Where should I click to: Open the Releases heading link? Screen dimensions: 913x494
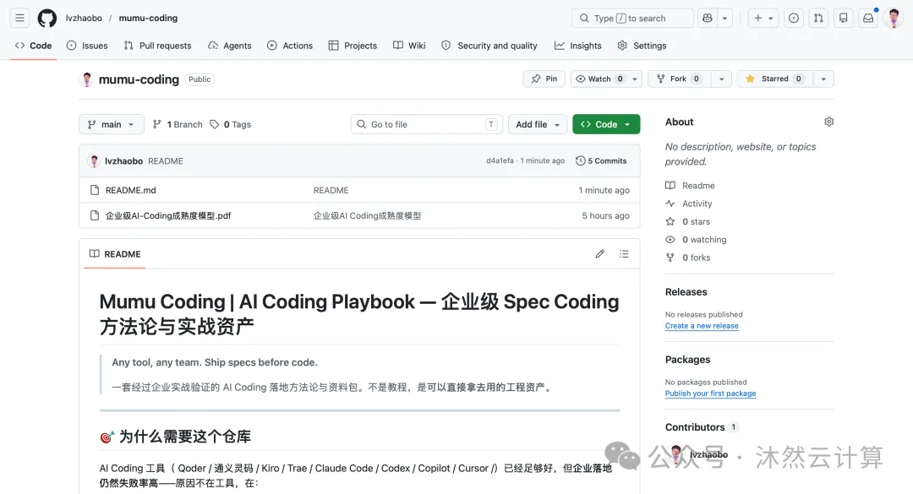(x=686, y=292)
